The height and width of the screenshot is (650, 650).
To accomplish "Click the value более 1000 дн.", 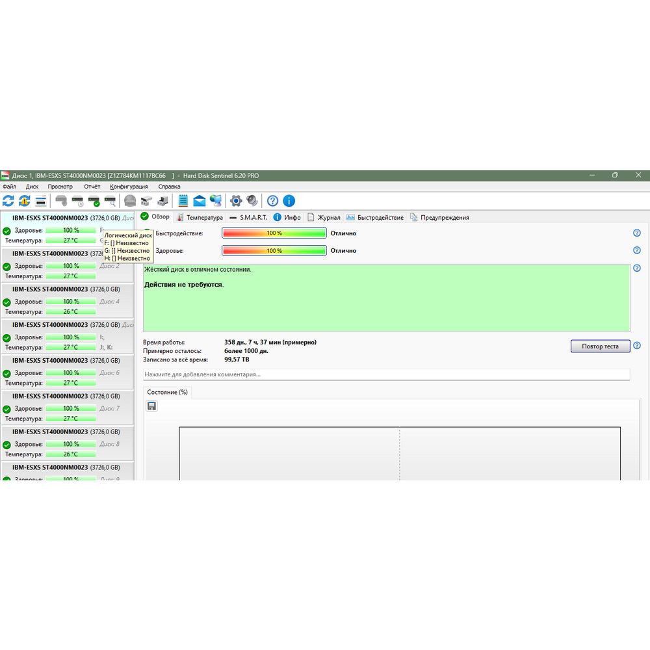I will [x=246, y=351].
